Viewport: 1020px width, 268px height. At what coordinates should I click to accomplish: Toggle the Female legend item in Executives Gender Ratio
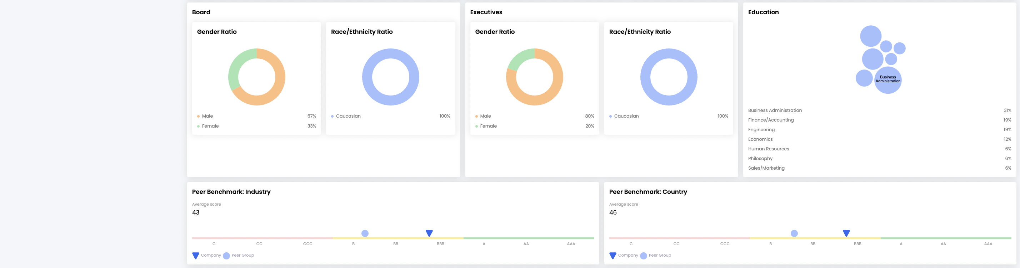point(488,126)
